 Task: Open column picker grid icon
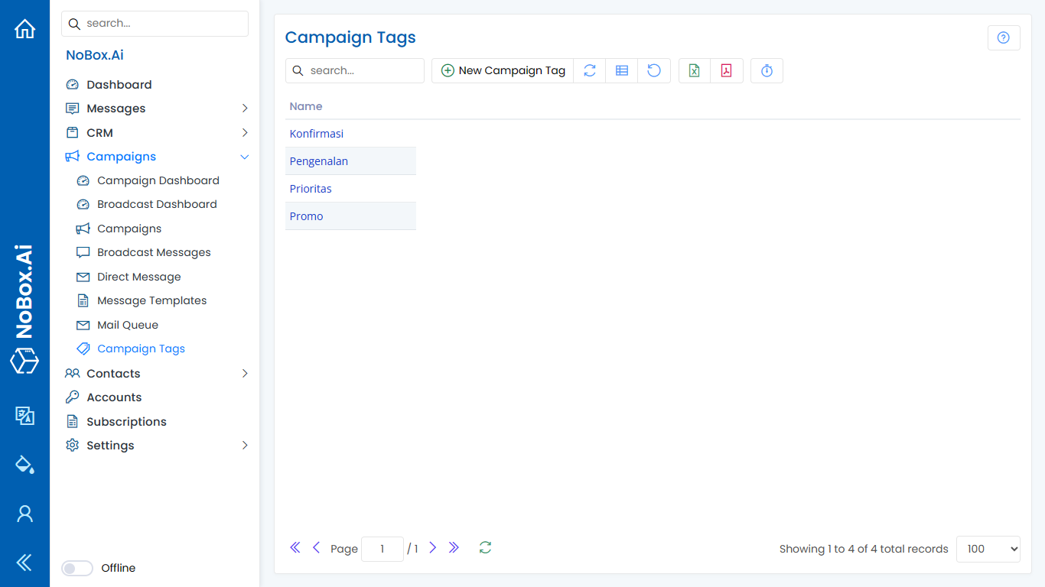[x=622, y=70]
